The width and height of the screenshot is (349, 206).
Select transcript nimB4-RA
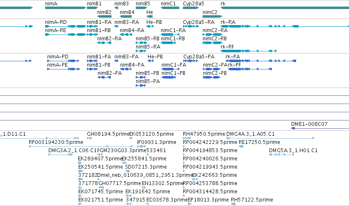point(132,30)
